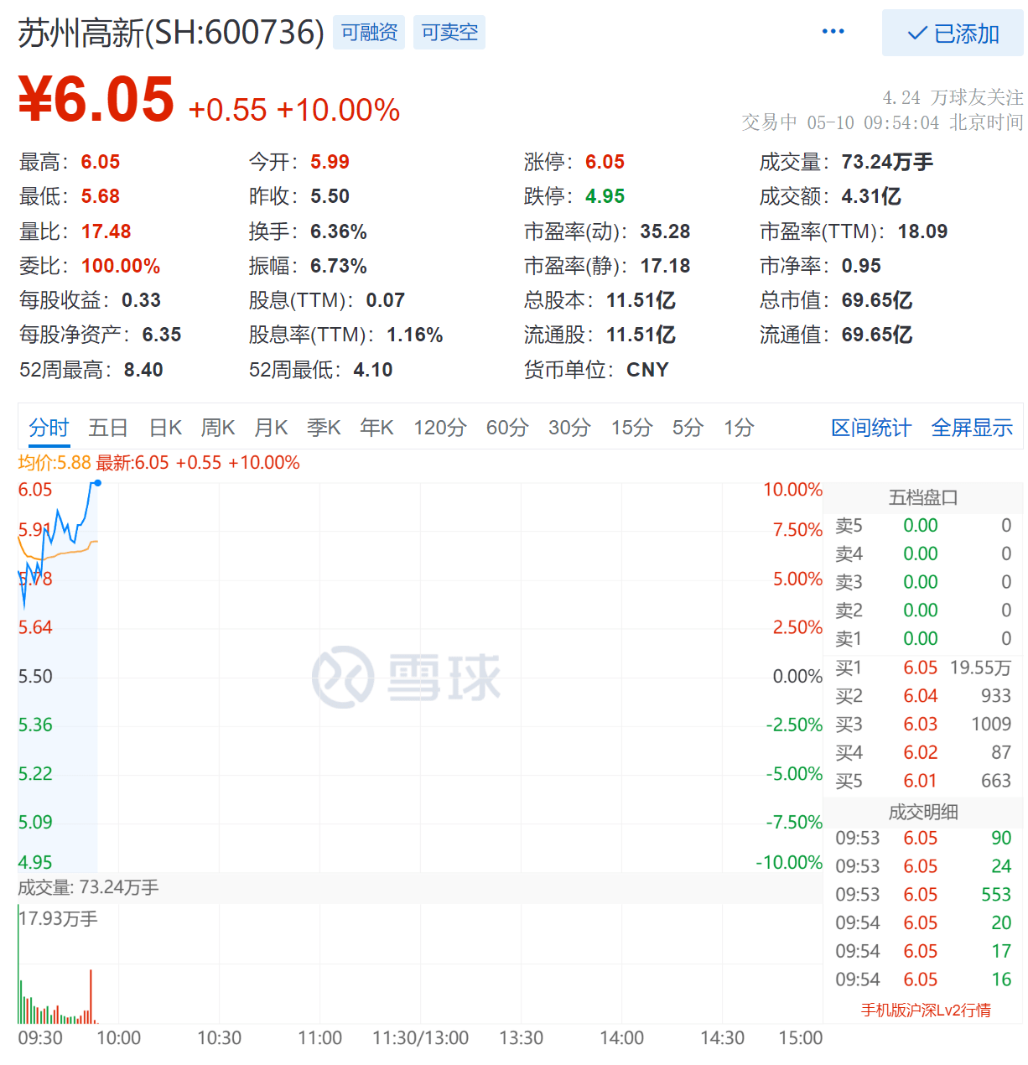Viewport: 1028px width, 1065px height.
Task: Click the 量比 value 17.48
Action: [106, 231]
